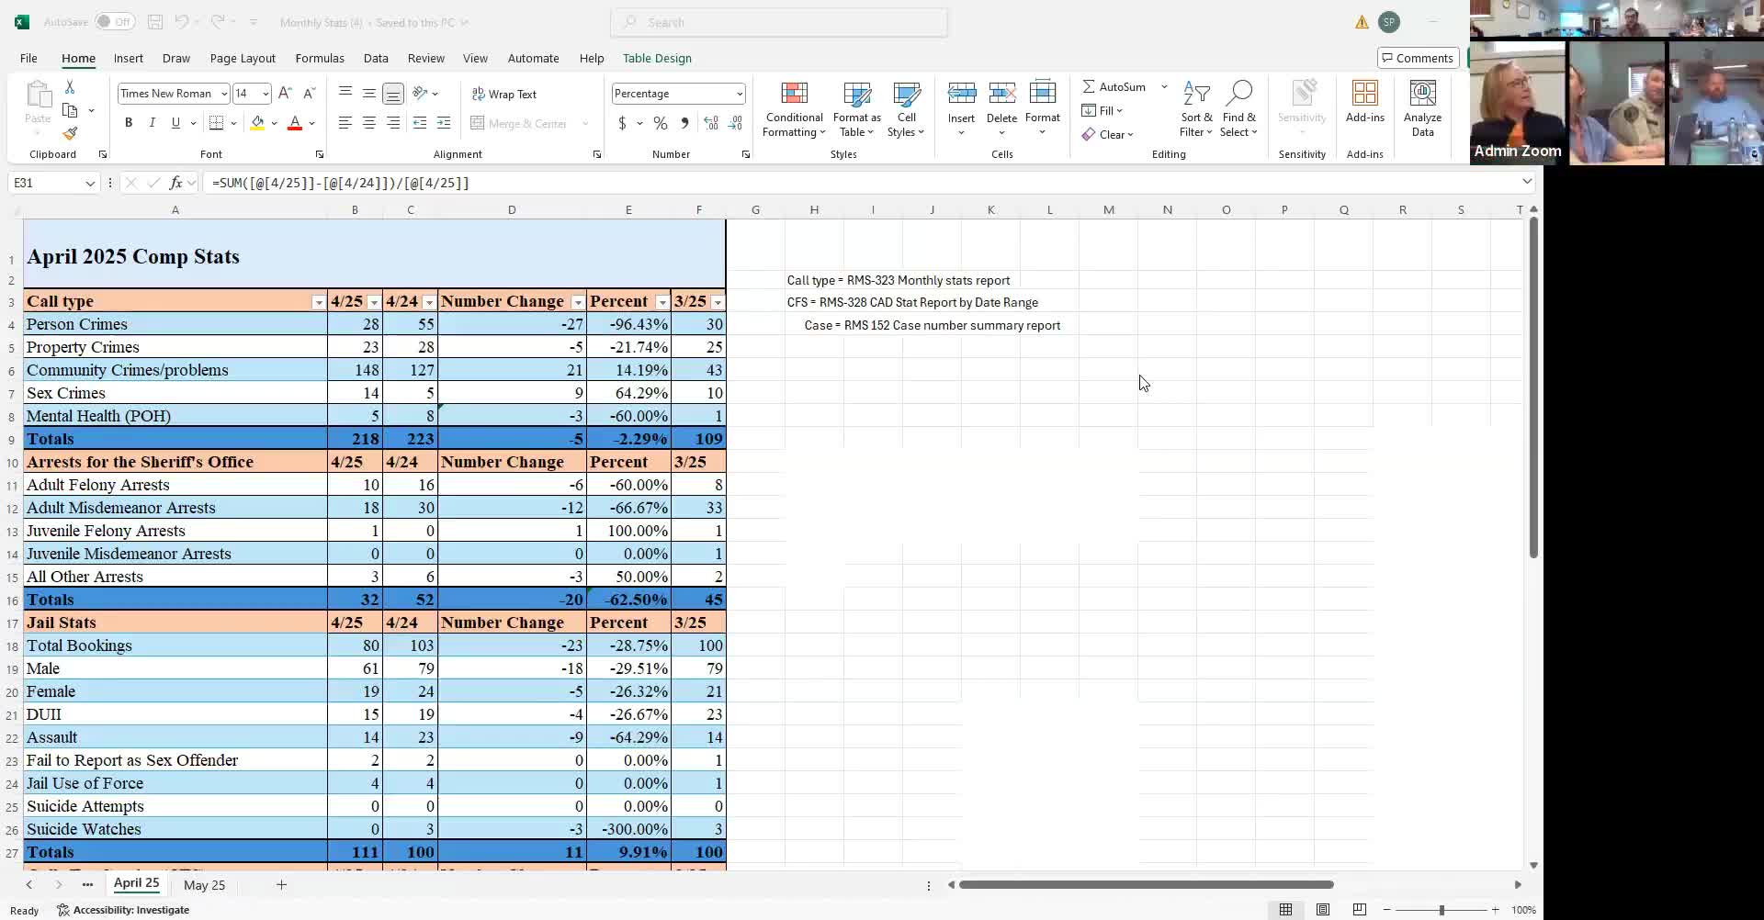
Task: Open the Call type column filter dropdown
Action: click(318, 302)
